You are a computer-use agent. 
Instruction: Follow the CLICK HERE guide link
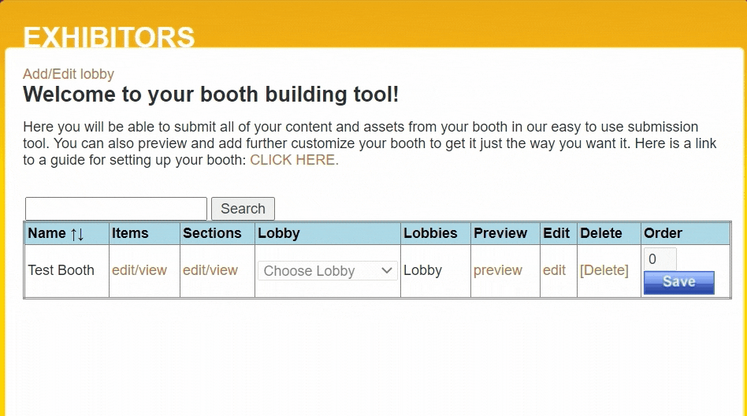coord(294,160)
